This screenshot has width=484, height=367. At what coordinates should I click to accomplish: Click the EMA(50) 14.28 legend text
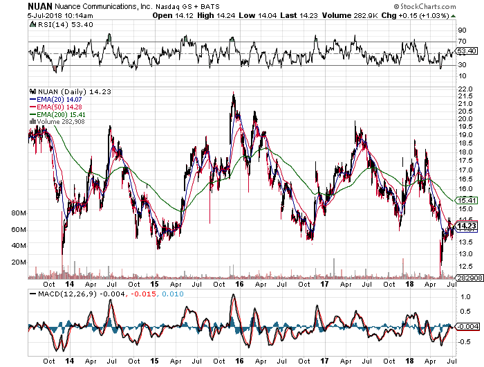59,107
